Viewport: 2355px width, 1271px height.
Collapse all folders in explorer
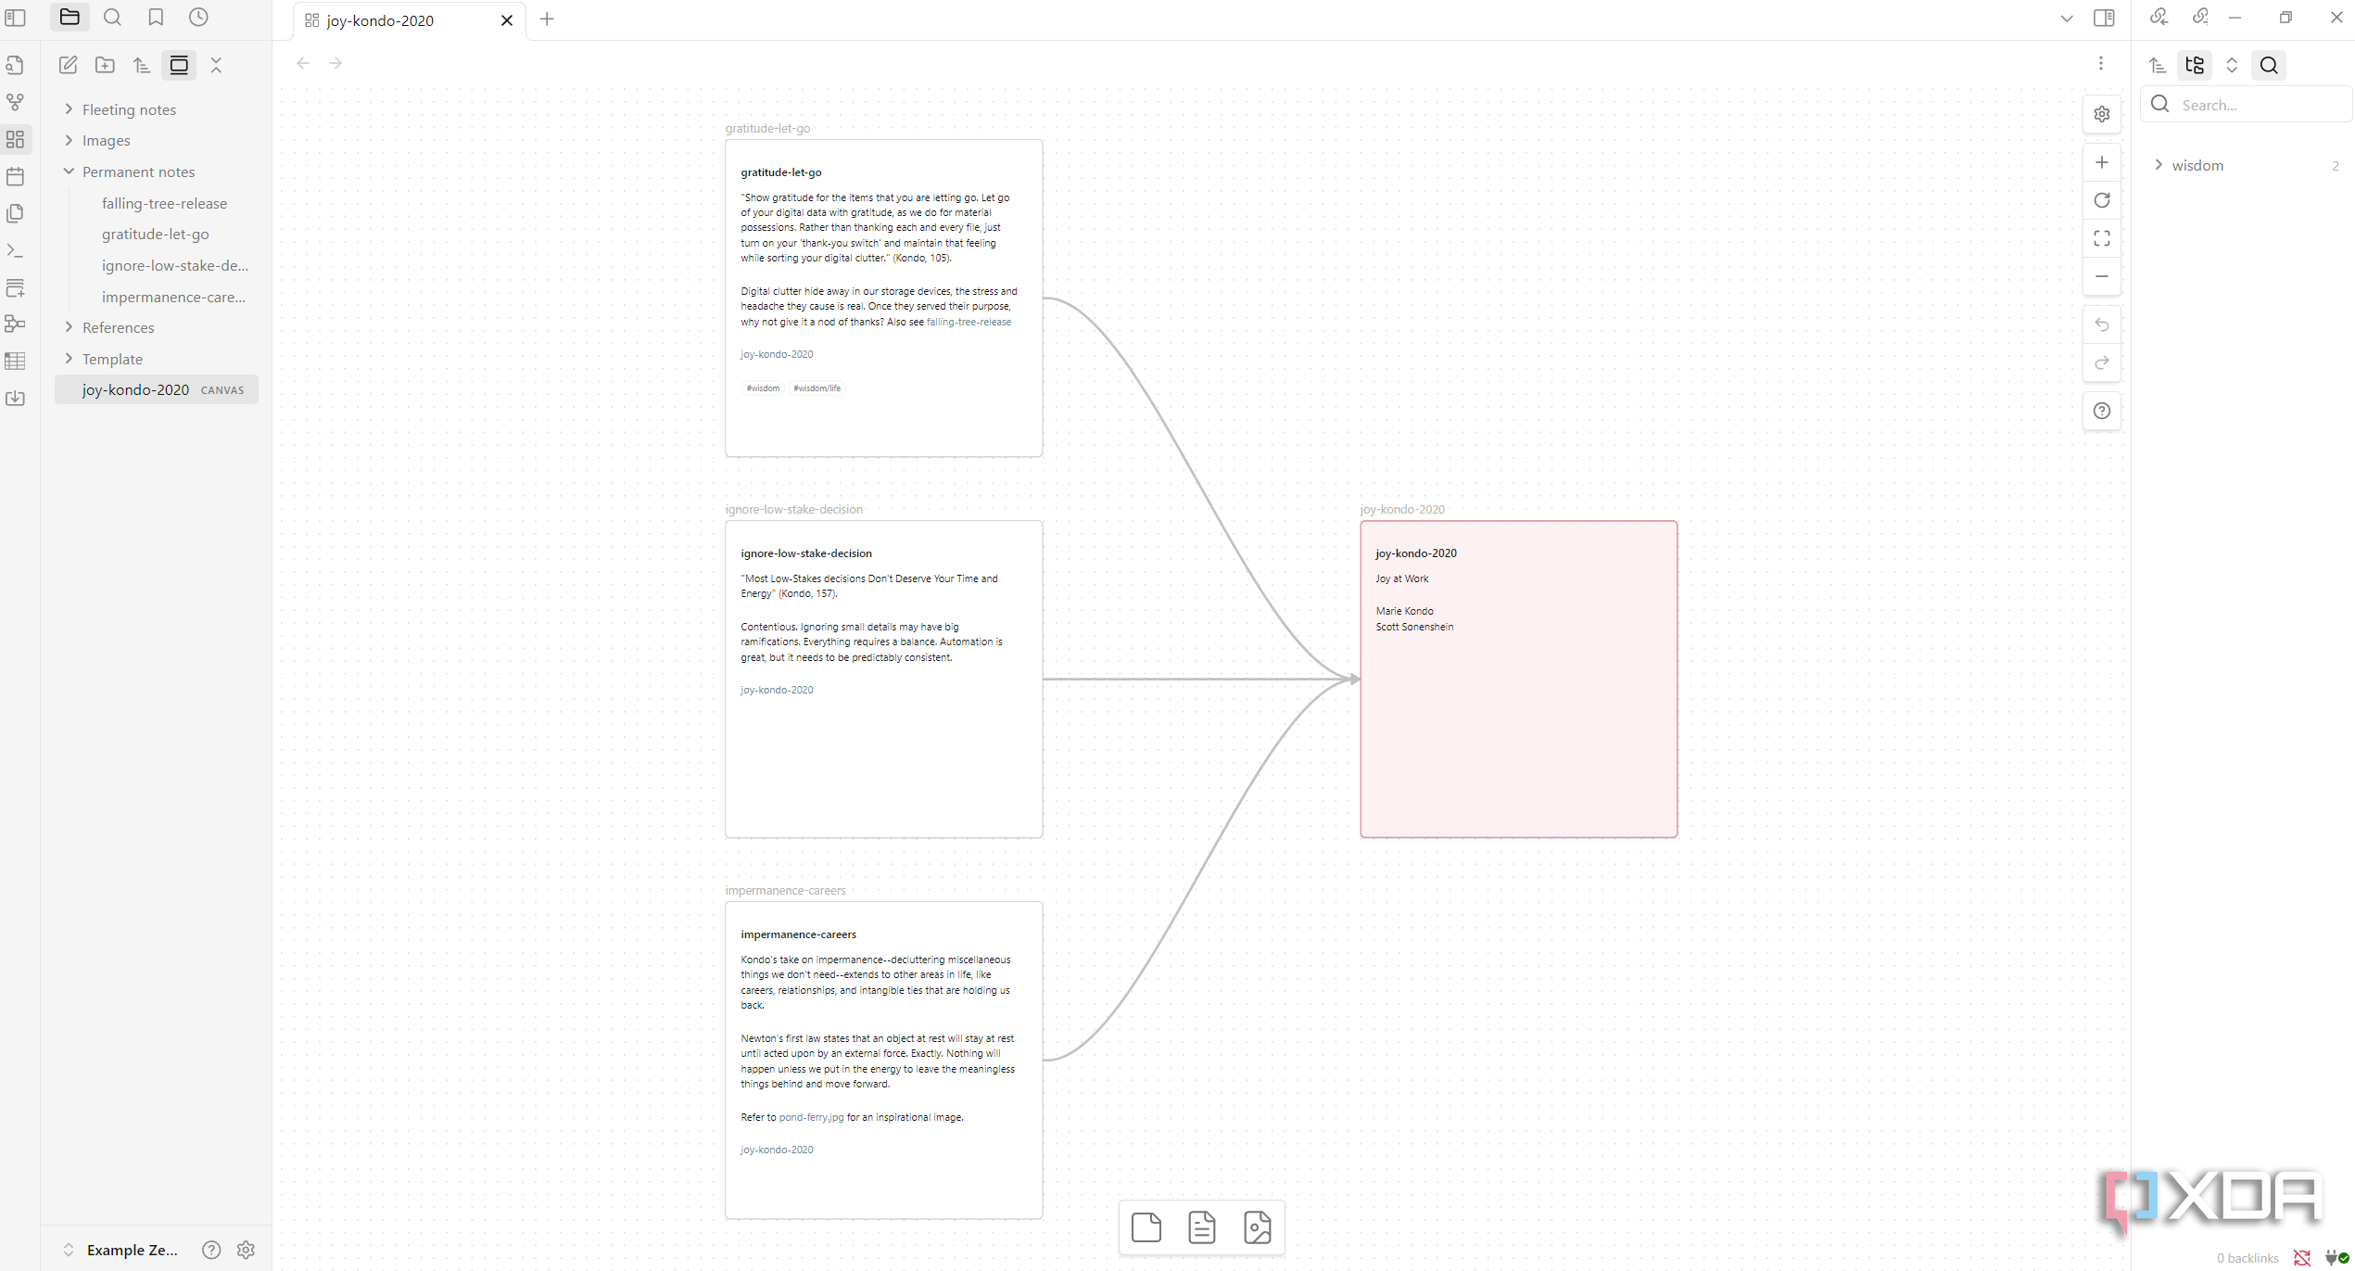tap(216, 65)
